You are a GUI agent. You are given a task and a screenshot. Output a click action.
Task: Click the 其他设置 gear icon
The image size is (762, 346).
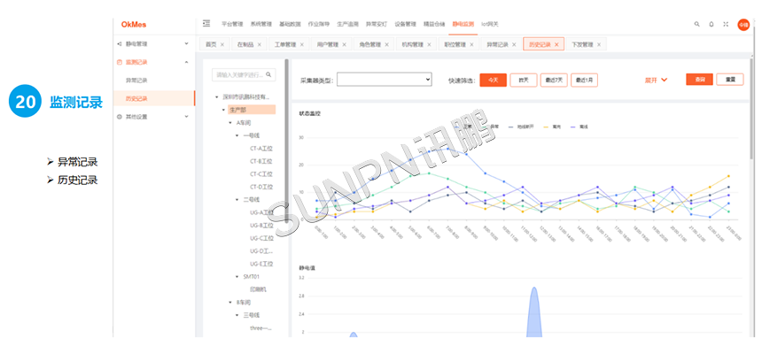click(x=120, y=117)
